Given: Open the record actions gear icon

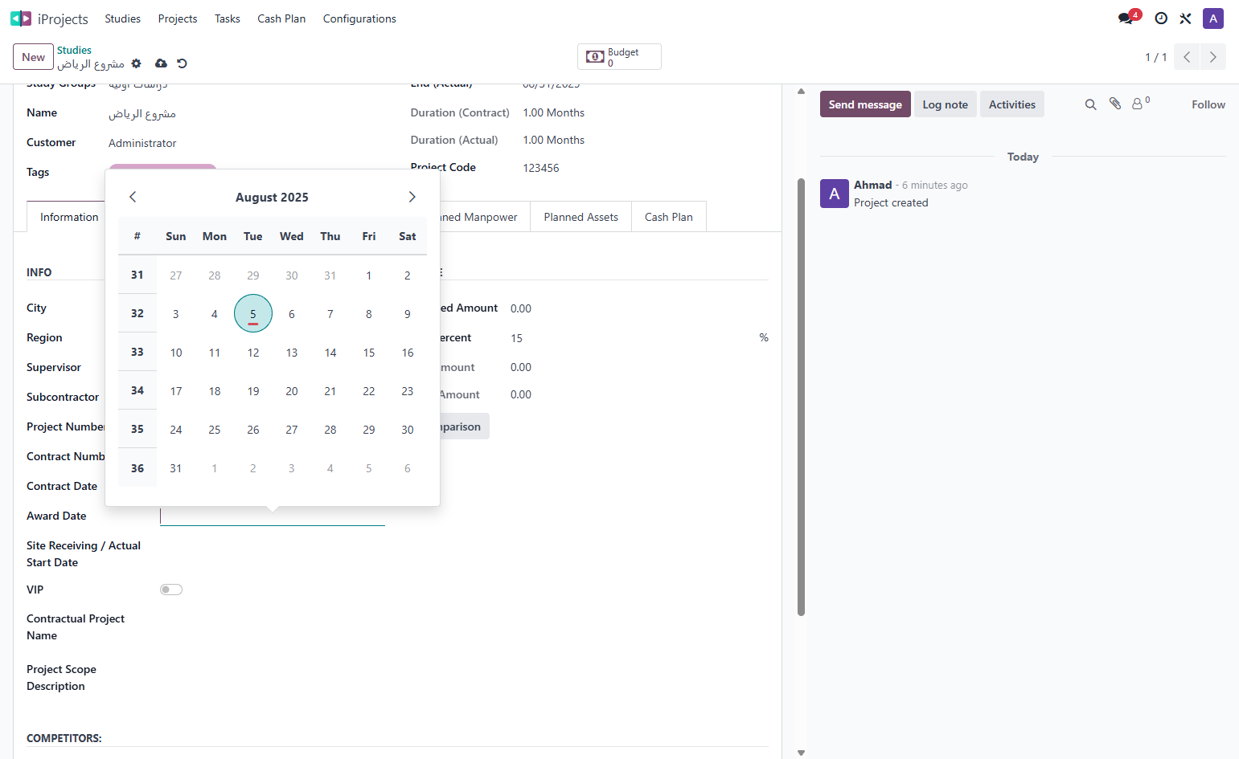Looking at the screenshot, I should pos(136,63).
